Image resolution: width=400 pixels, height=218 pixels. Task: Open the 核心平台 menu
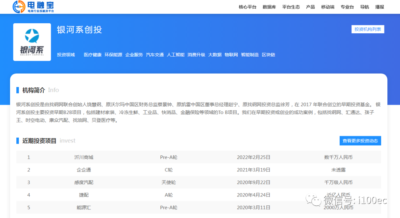(x=247, y=7)
